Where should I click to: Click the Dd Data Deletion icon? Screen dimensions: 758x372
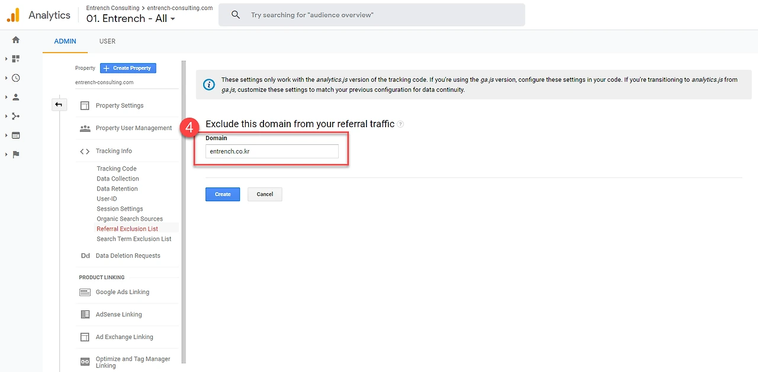tap(85, 255)
